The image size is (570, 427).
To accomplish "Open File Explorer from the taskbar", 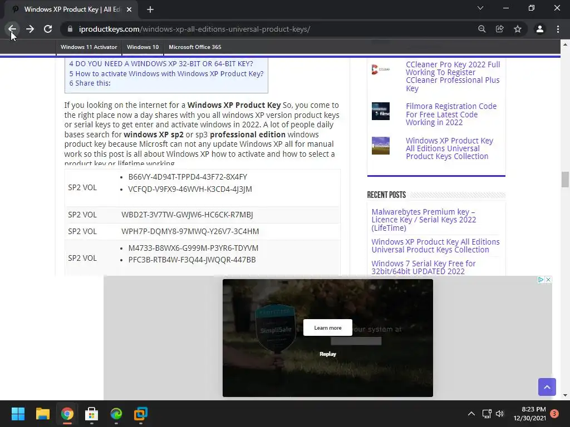I will coord(42,414).
